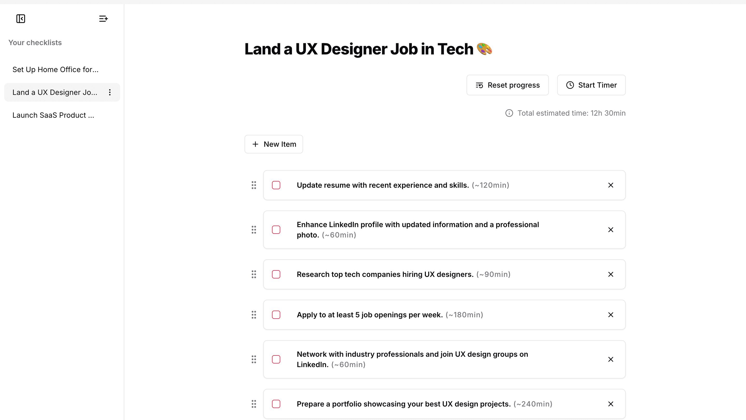Screen dimensions: 746x420
Task: Click the three-dot context menu for checklist options
Action: click(109, 92)
